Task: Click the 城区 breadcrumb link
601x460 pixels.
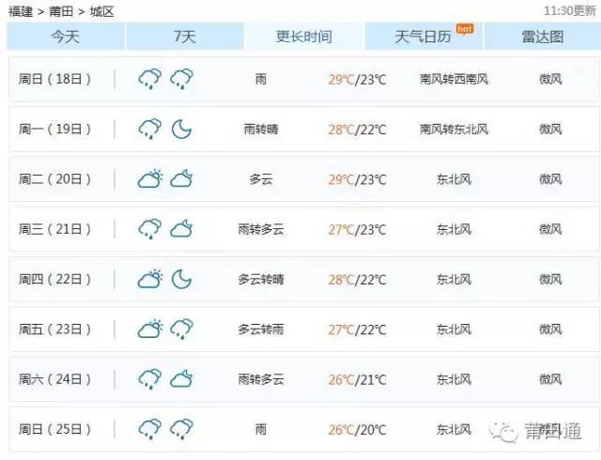Action: tap(101, 10)
